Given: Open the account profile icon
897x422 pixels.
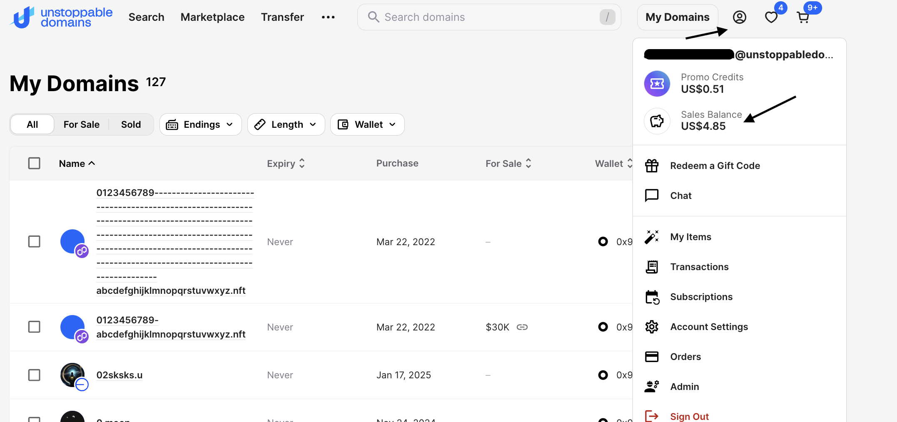Looking at the screenshot, I should (740, 17).
